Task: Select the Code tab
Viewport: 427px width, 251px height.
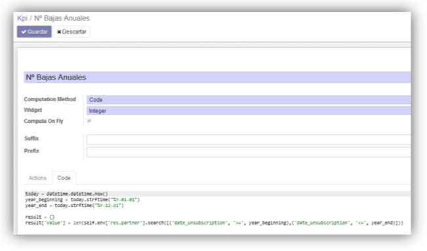Action: [64, 178]
